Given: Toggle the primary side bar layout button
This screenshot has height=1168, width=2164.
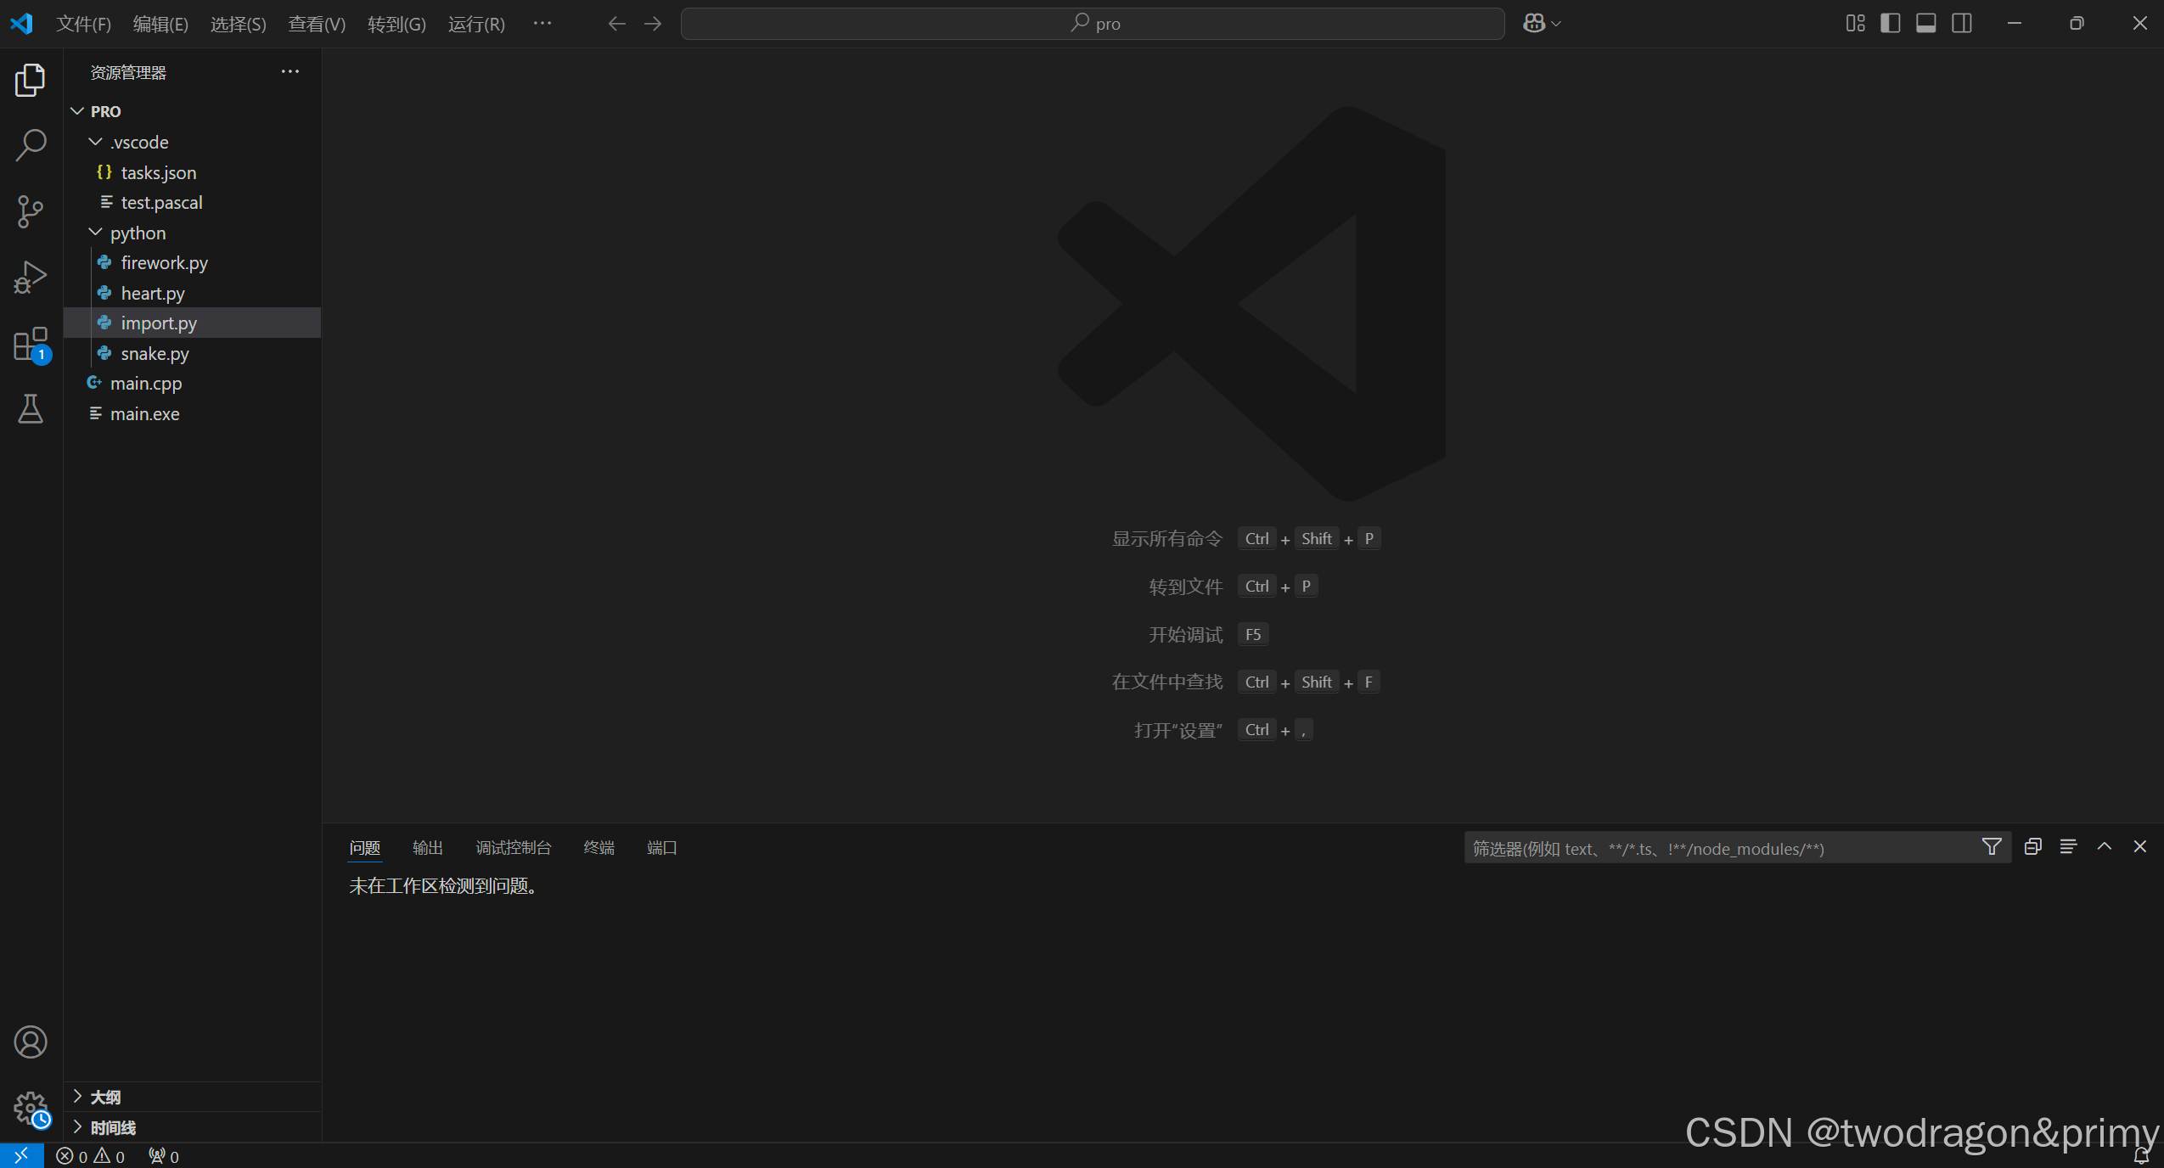Looking at the screenshot, I should [x=1891, y=24].
